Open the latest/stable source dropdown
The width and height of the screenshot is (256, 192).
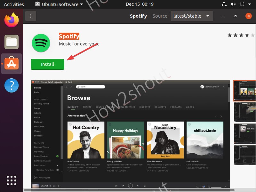(x=192, y=16)
